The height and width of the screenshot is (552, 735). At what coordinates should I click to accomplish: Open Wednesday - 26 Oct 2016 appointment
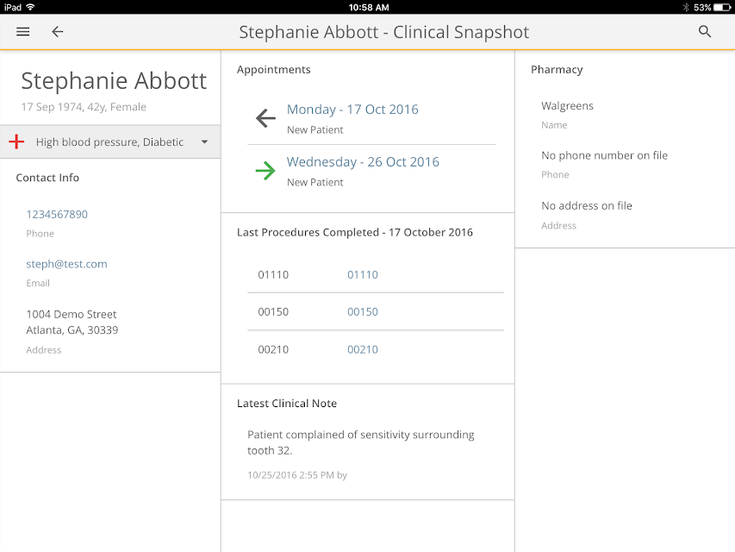[363, 162]
